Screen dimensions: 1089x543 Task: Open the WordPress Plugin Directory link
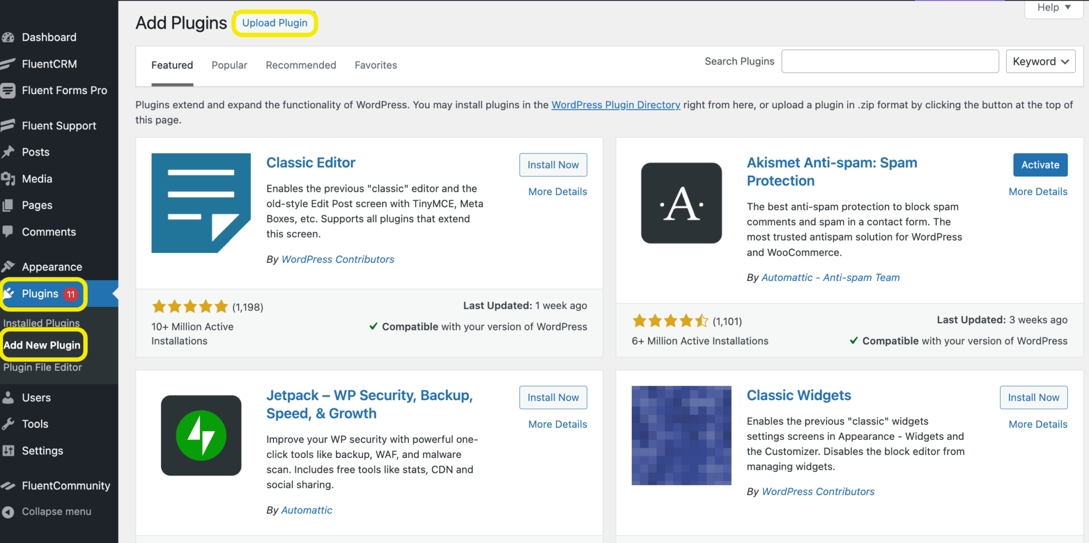[x=616, y=105]
